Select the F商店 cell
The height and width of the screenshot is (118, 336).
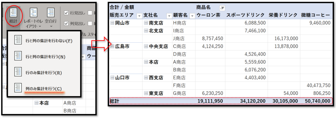tap(180, 85)
